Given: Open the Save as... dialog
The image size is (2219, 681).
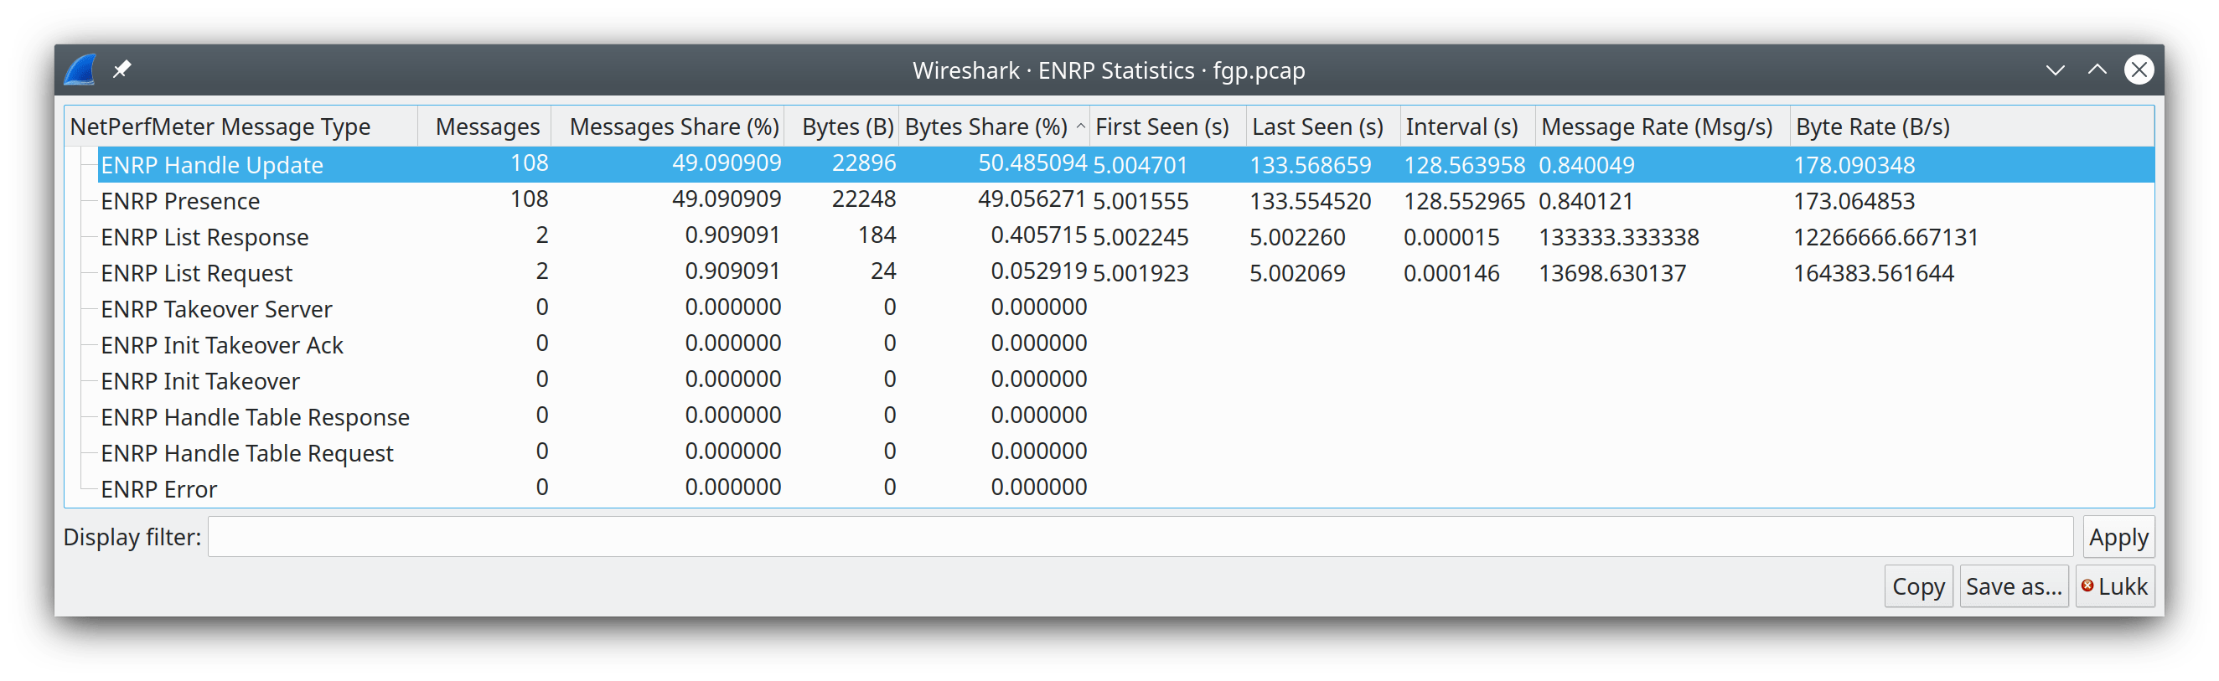Looking at the screenshot, I should pyautogui.click(x=2013, y=586).
